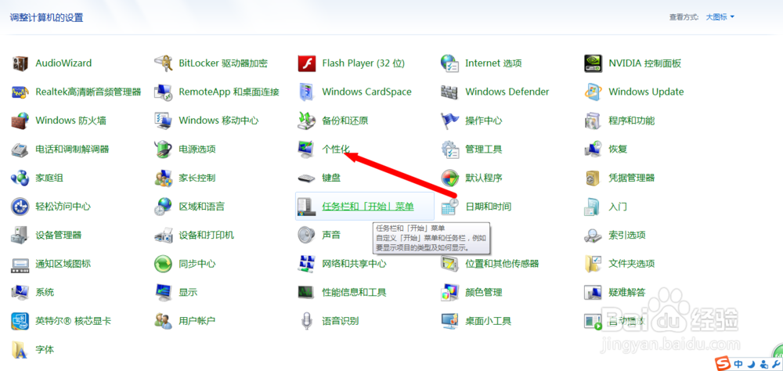Open the 位置和其他传感器 link
Screen dimensions: 783x371
502,263
